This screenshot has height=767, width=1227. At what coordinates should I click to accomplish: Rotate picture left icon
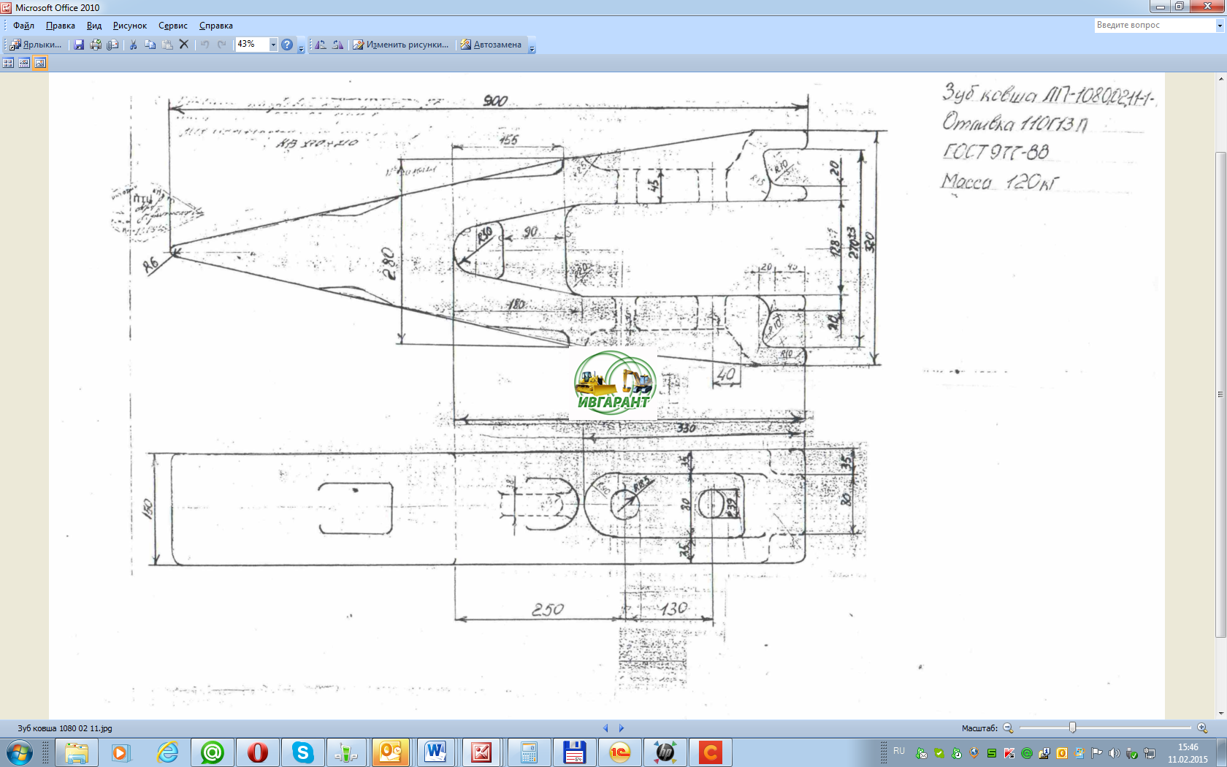pyautogui.click(x=321, y=45)
